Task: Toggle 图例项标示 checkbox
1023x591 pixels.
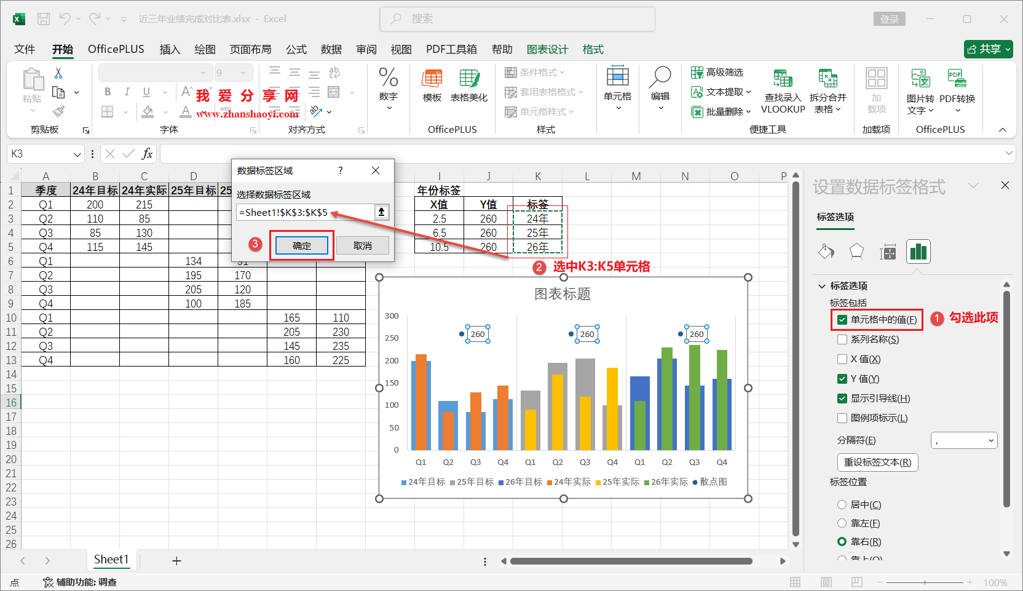Action: click(842, 418)
